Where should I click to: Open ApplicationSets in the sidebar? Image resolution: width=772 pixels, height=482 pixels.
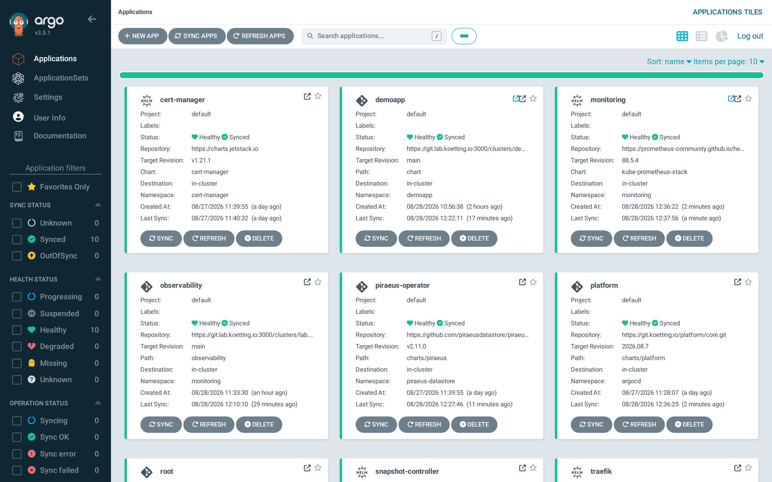(61, 78)
